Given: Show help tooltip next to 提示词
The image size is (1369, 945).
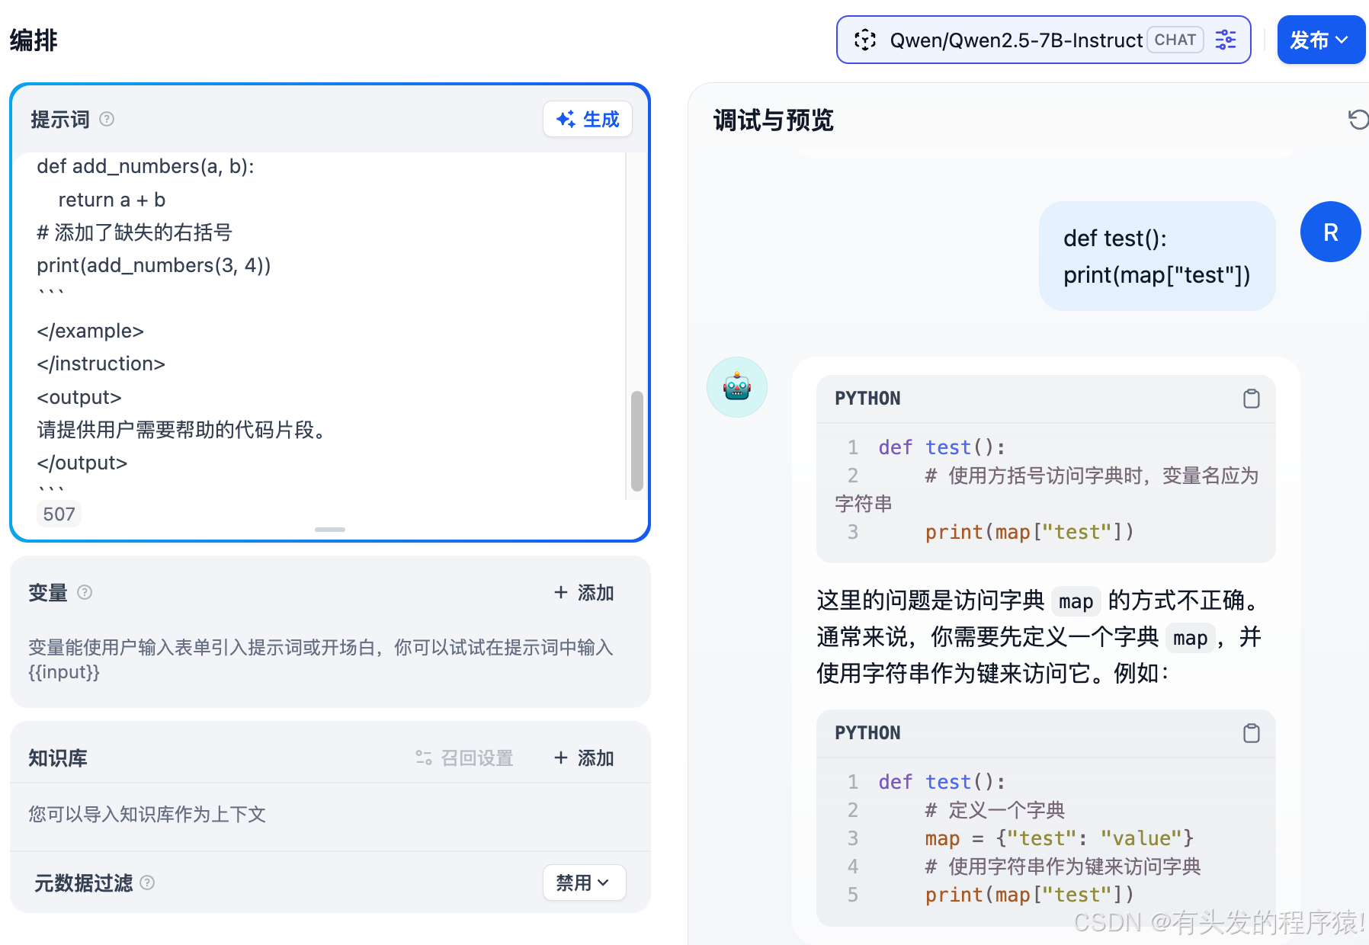Looking at the screenshot, I should coord(107,119).
